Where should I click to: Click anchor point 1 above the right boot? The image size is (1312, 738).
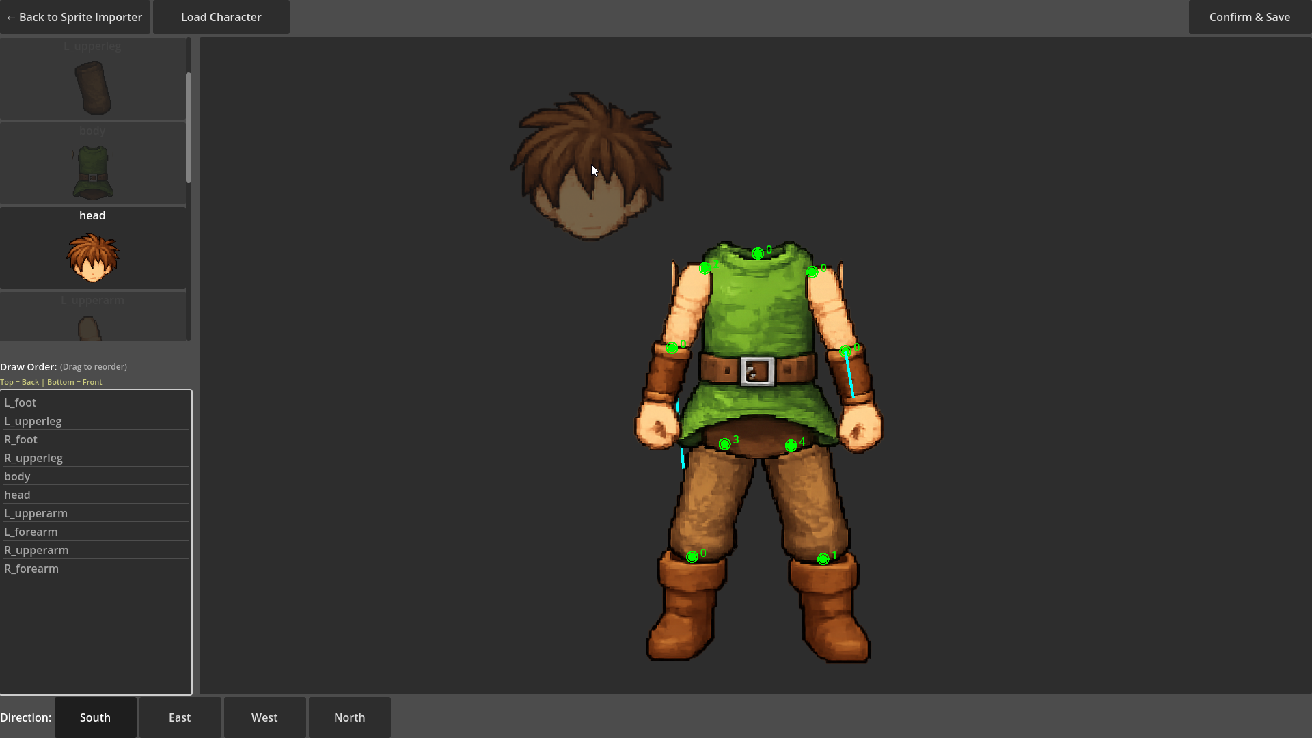pos(823,559)
